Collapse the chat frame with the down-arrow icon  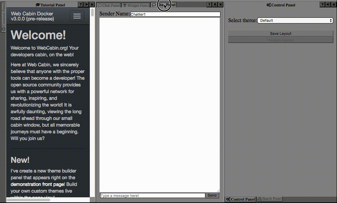[x=215, y=4]
